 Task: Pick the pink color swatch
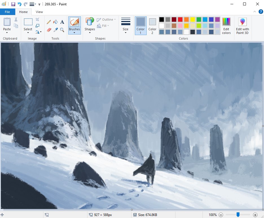point(180,26)
